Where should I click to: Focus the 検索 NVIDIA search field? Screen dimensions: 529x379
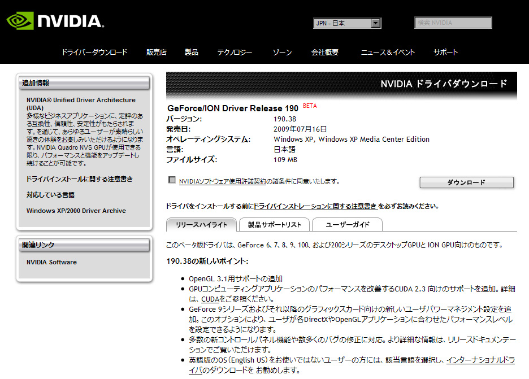pos(453,23)
